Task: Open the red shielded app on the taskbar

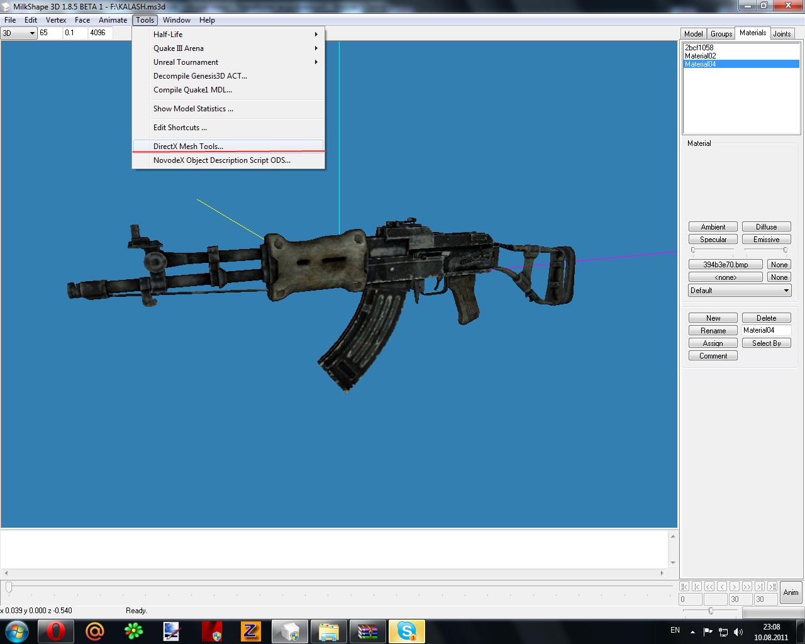Action: [211, 631]
